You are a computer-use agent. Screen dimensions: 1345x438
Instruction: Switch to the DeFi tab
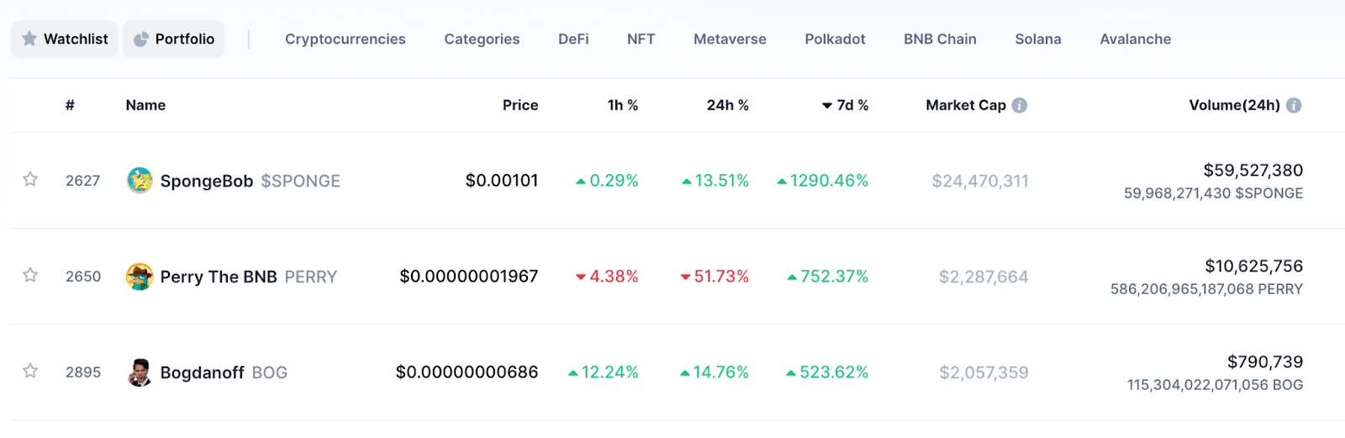[x=573, y=39]
